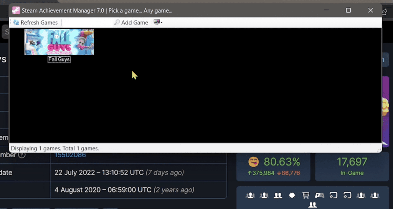Click the Refresh Games toolbar button

click(x=35, y=23)
